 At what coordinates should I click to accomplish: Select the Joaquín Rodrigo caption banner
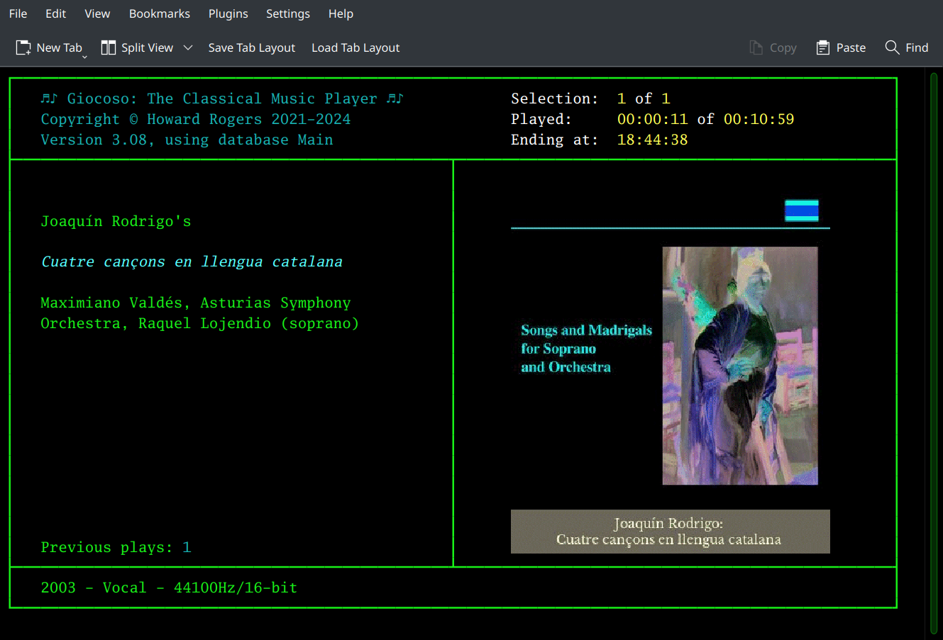670,531
